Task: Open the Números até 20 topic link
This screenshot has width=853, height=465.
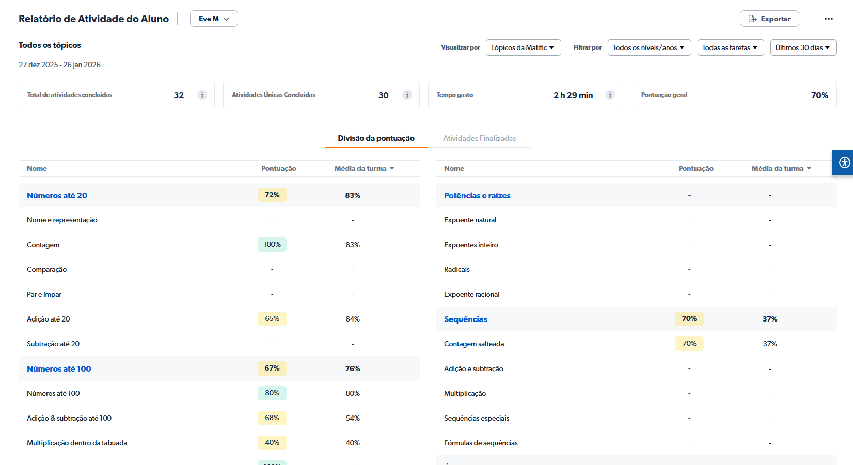Action: 57,196
